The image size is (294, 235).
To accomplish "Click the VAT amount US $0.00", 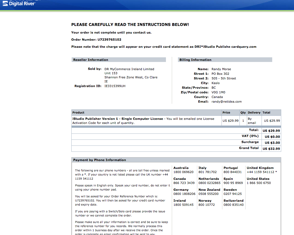I will pyautogui.click(x=272, y=137).
